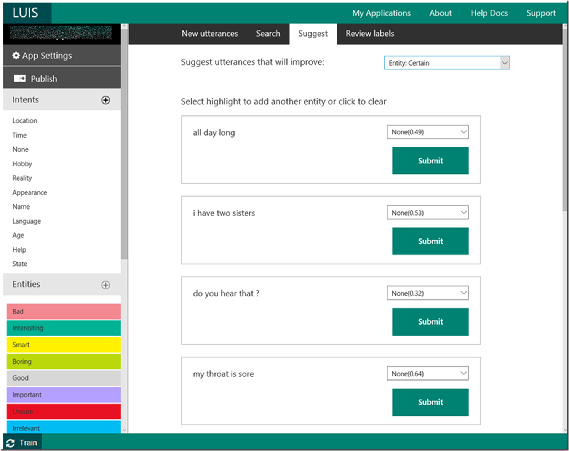The height and width of the screenshot is (451, 569).
Task: Add a new entity with plus icon
Action: pyautogui.click(x=105, y=285)
